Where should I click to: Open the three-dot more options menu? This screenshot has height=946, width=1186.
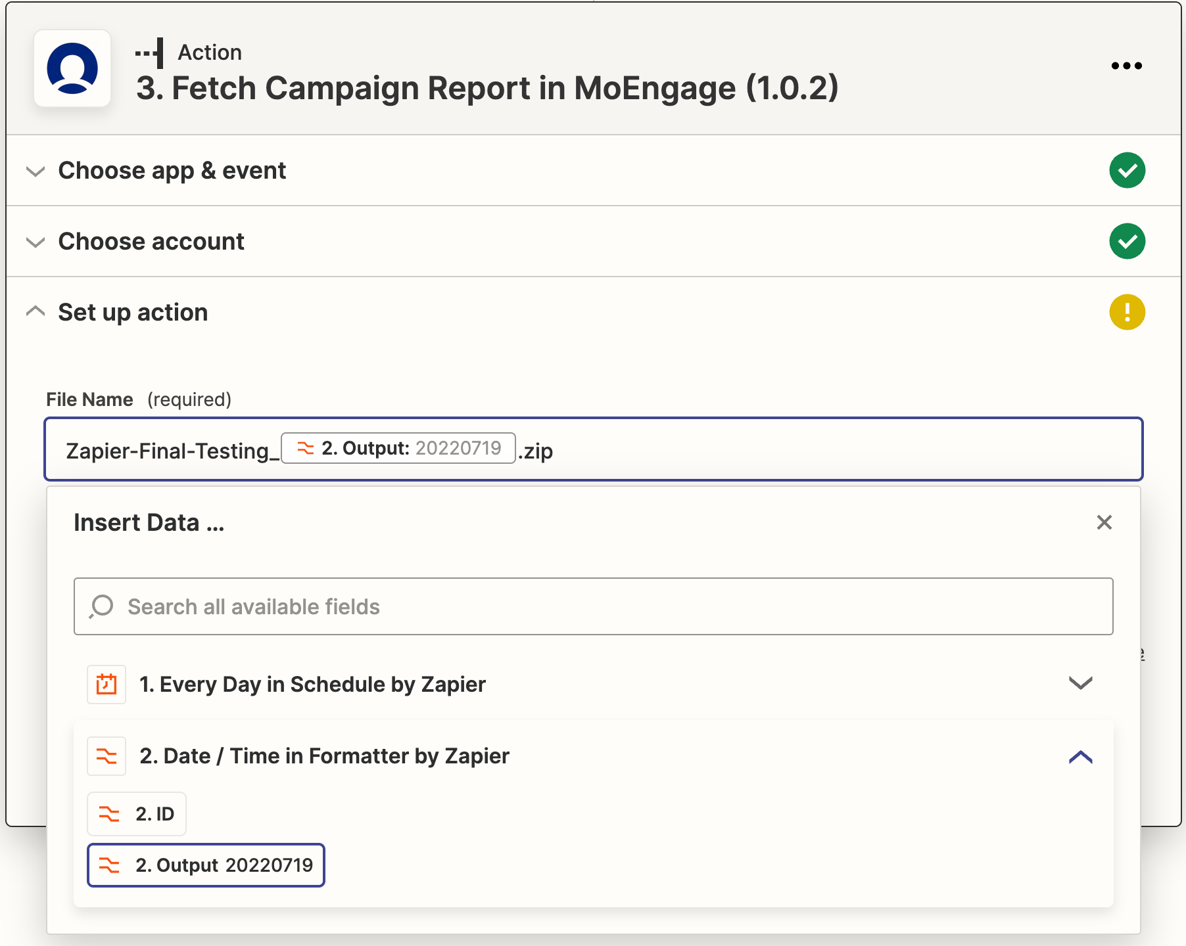[1126, 66]
